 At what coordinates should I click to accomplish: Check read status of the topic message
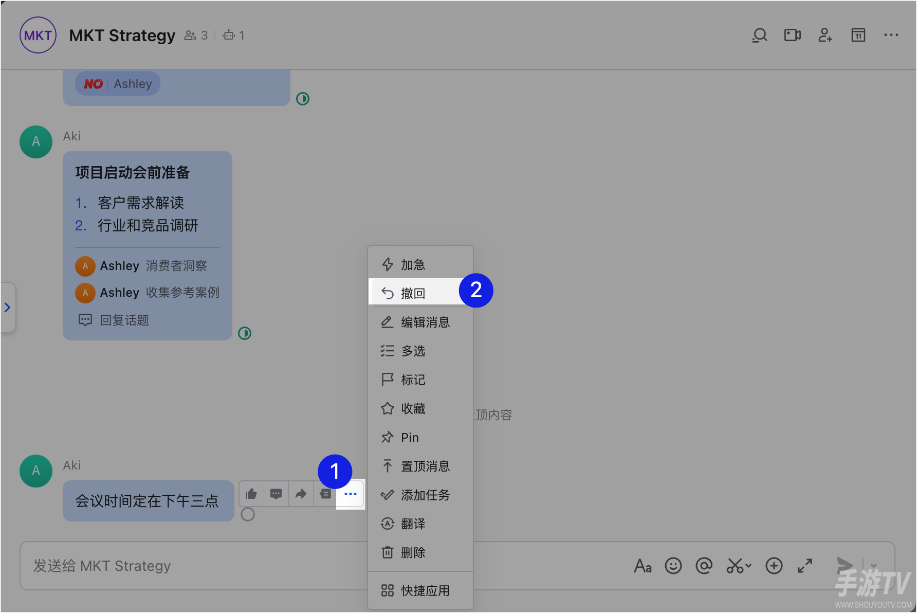[245, 333]
